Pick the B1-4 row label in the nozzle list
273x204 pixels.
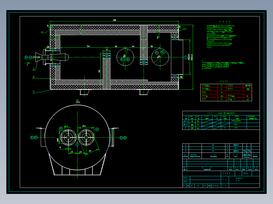point(186,125)
